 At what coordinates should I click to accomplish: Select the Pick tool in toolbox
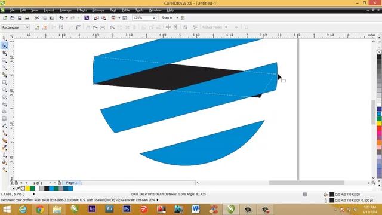tap(4, 38)
